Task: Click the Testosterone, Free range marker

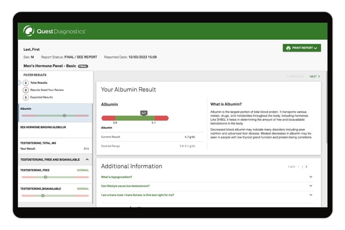Action: (45, 177)
